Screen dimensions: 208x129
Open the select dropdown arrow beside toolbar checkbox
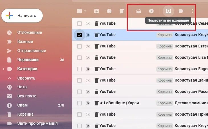[85, 11]
